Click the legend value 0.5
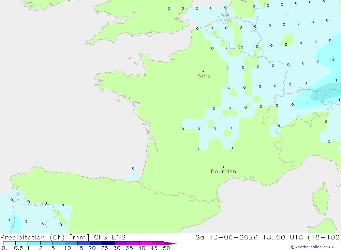This screenshot has width=341, height=250. tap(18, 248)
